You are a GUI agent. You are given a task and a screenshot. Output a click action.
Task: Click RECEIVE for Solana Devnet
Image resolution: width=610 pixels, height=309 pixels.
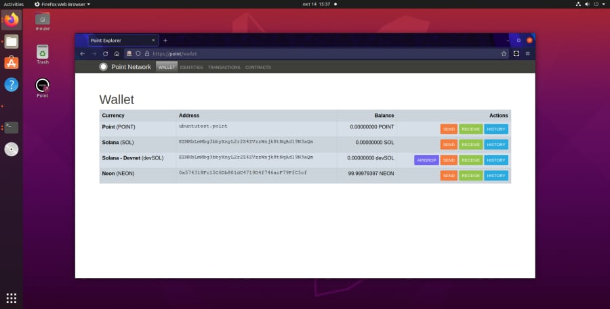(x=470, y=160)
